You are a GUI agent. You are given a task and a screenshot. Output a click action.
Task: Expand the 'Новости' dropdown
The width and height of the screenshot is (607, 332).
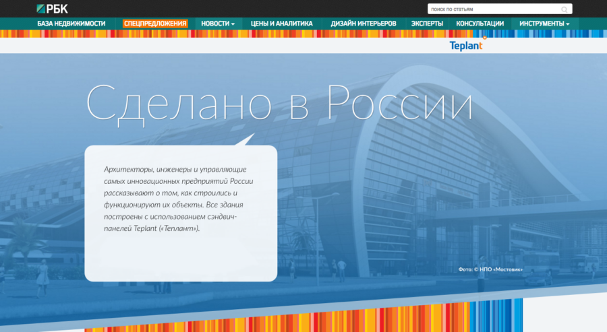218,24
